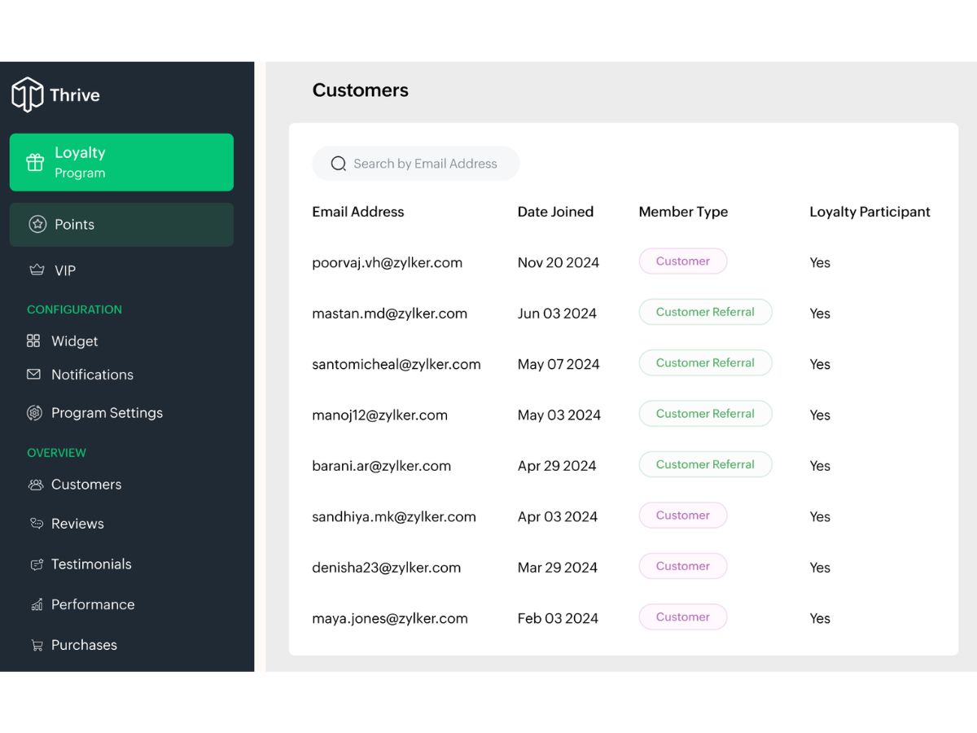Image resolution: width=977 pixels, height=733 pixels.
Task: Open Program Settings
Action: click(x=107, y=413)
